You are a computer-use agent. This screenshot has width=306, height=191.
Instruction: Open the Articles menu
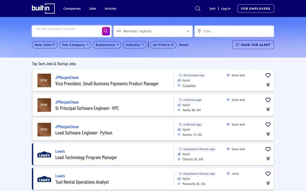tap(110, 8)
